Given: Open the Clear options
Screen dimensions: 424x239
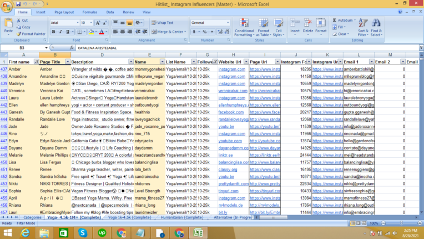Looking at the screenshot, I should tap(341, 34).
